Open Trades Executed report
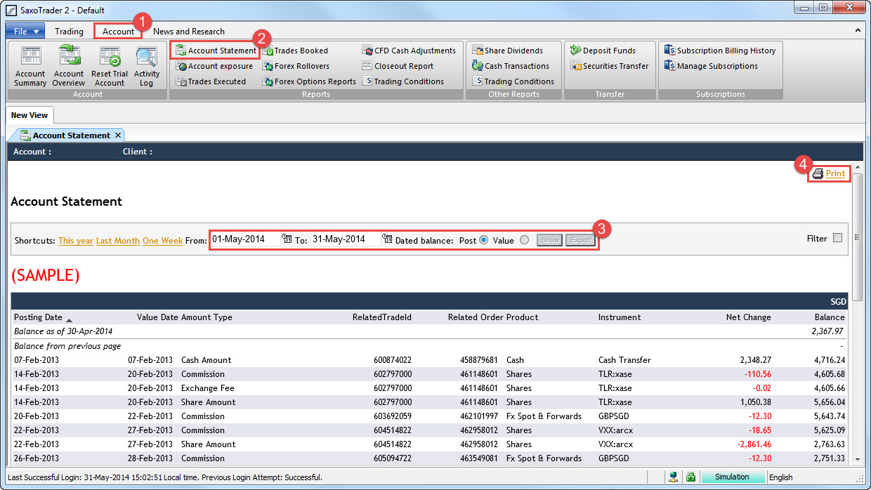The height and width of the screenshot is (490, 871). click(211, 81)
